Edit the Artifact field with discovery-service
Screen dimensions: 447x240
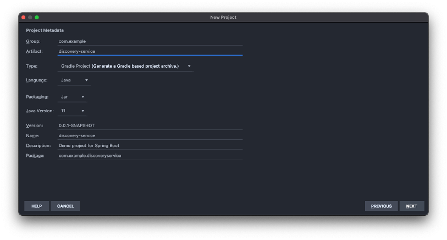150,51
